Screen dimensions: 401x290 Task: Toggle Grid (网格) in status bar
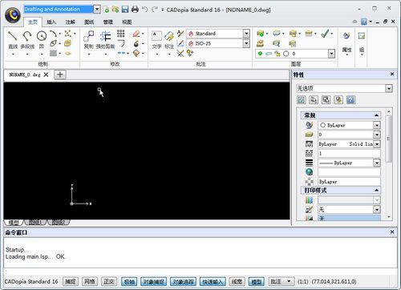89,281
